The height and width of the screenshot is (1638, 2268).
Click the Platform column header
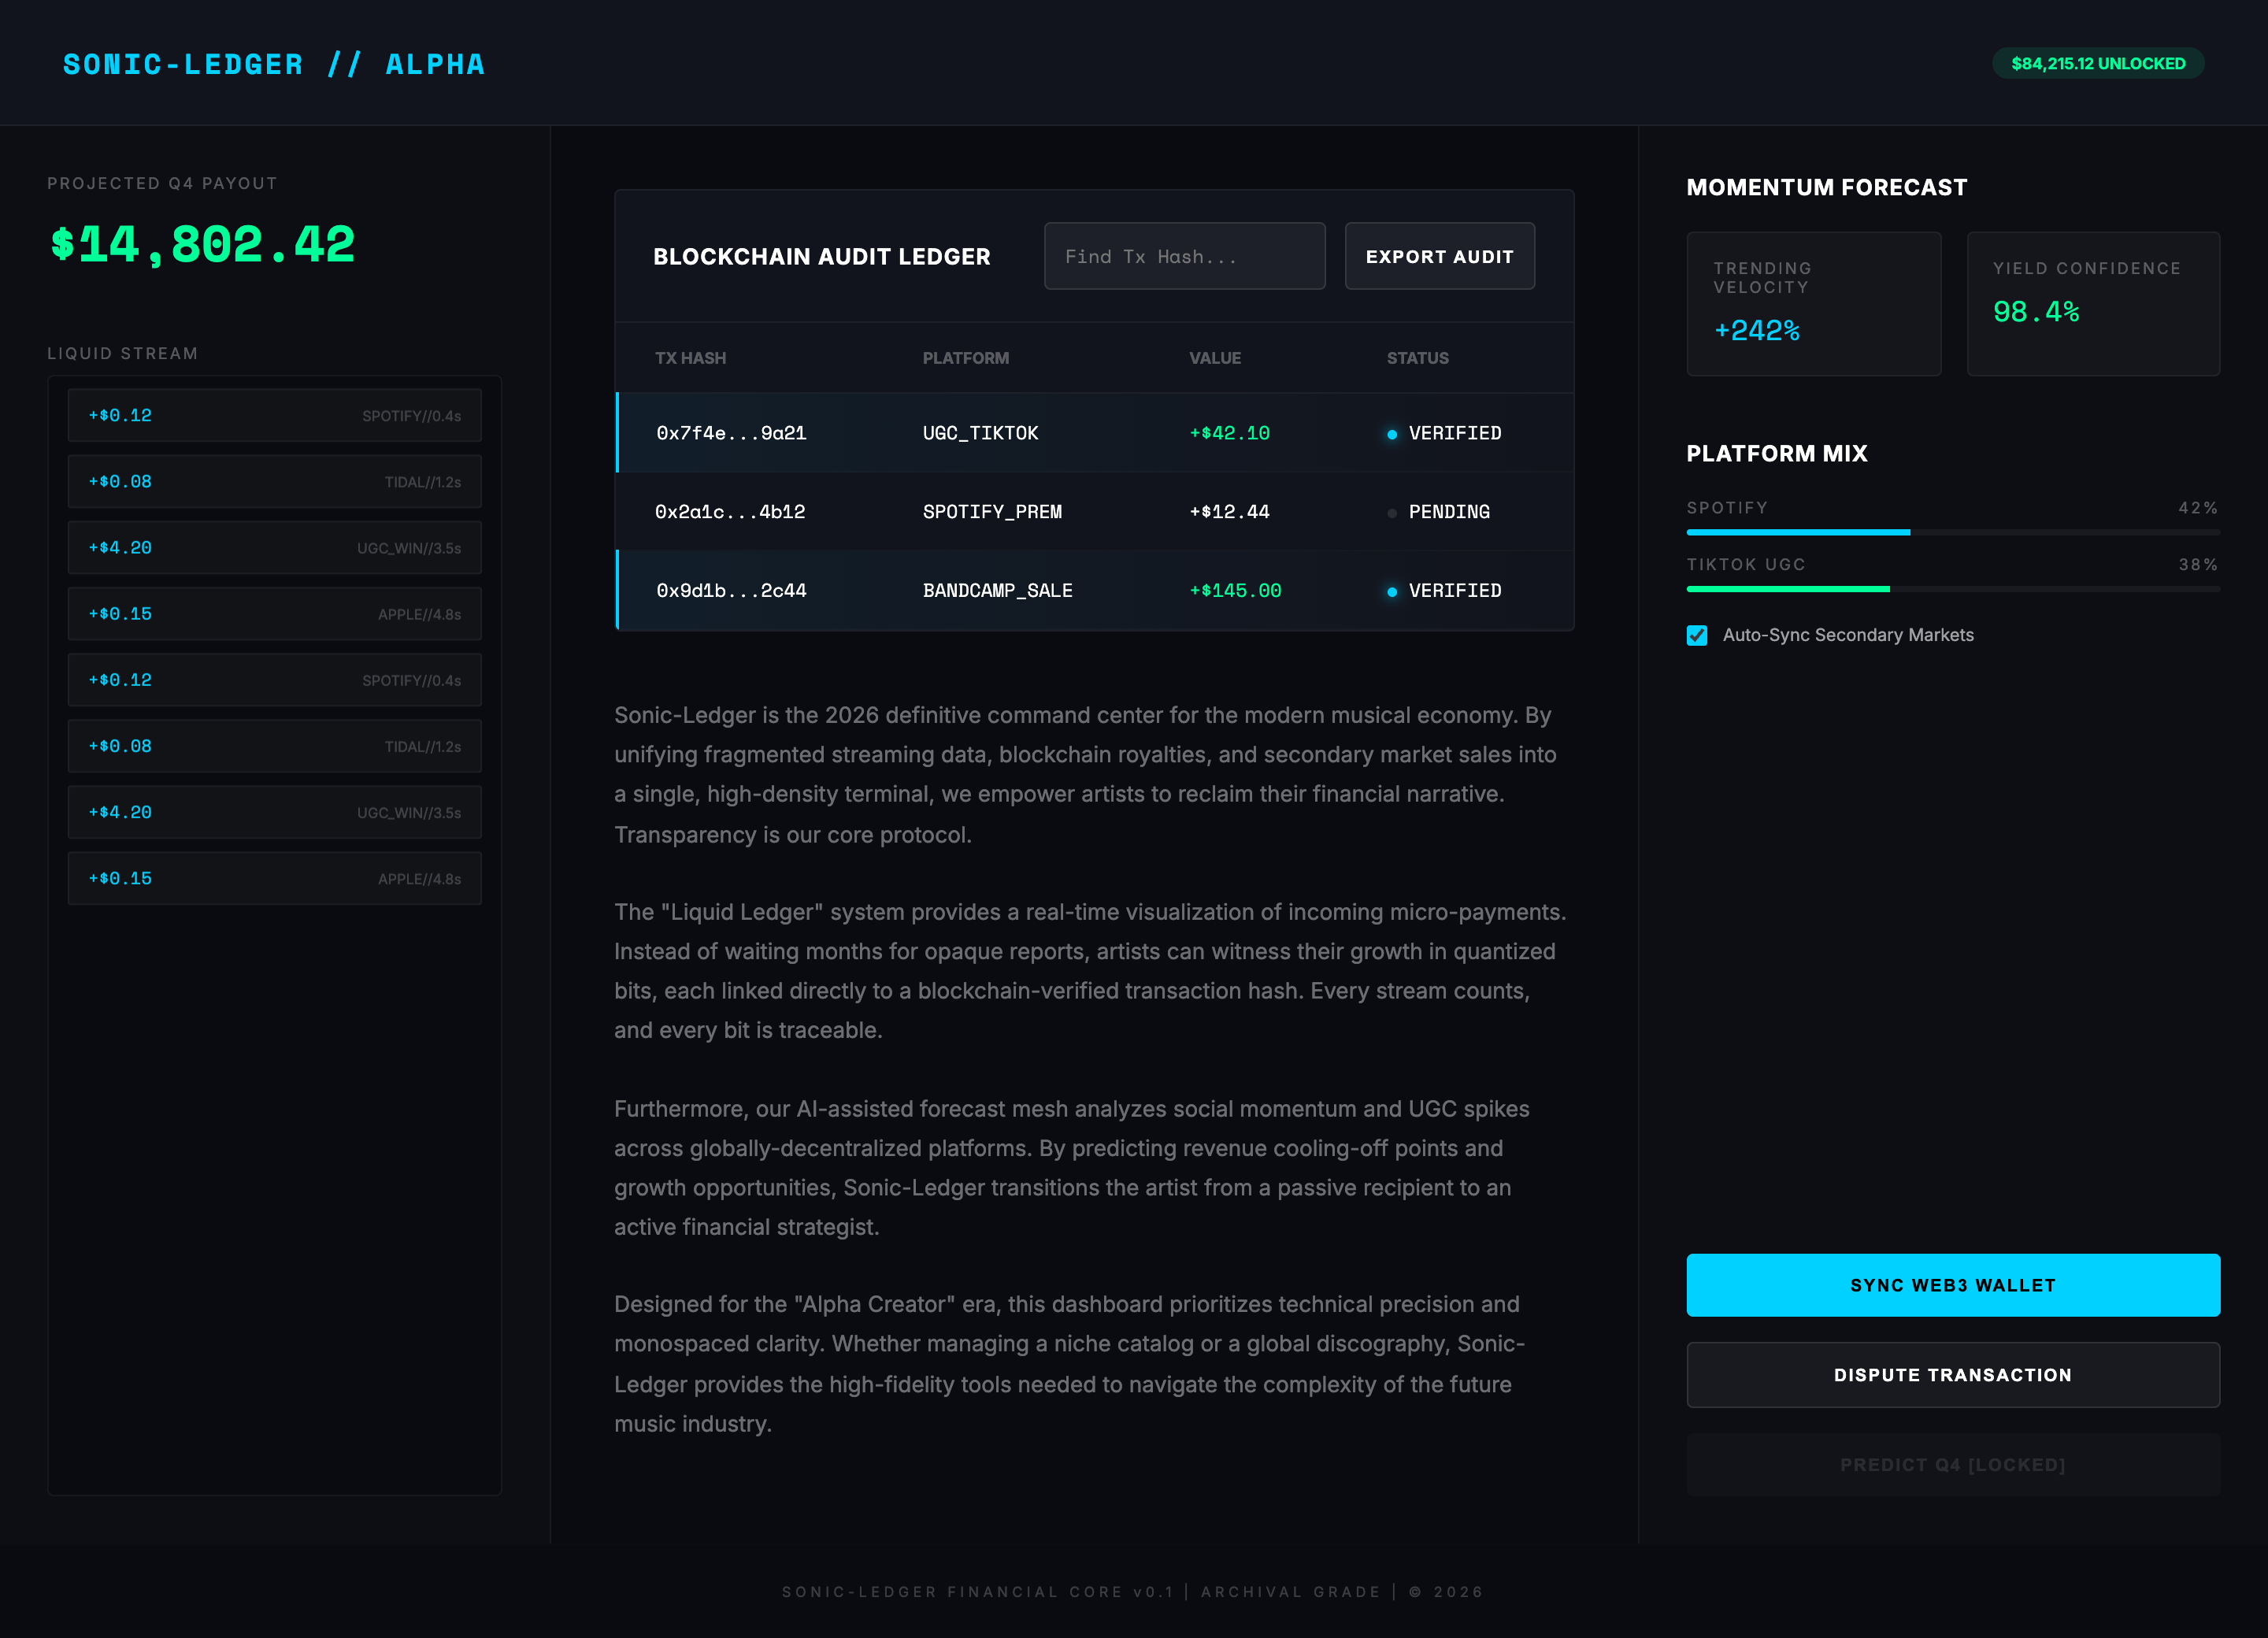[965, 358]
